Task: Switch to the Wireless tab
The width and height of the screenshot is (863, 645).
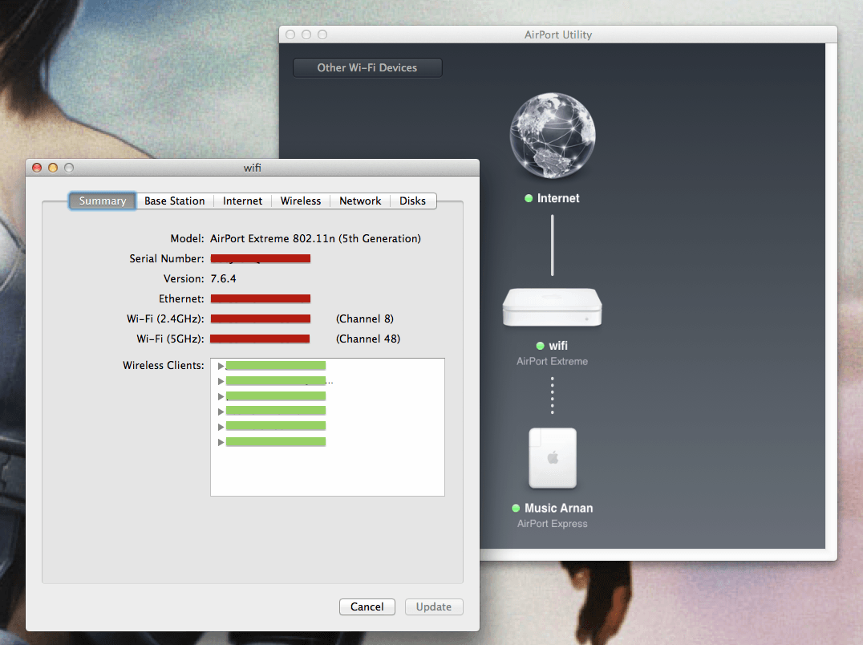Action: pos(301,201)
